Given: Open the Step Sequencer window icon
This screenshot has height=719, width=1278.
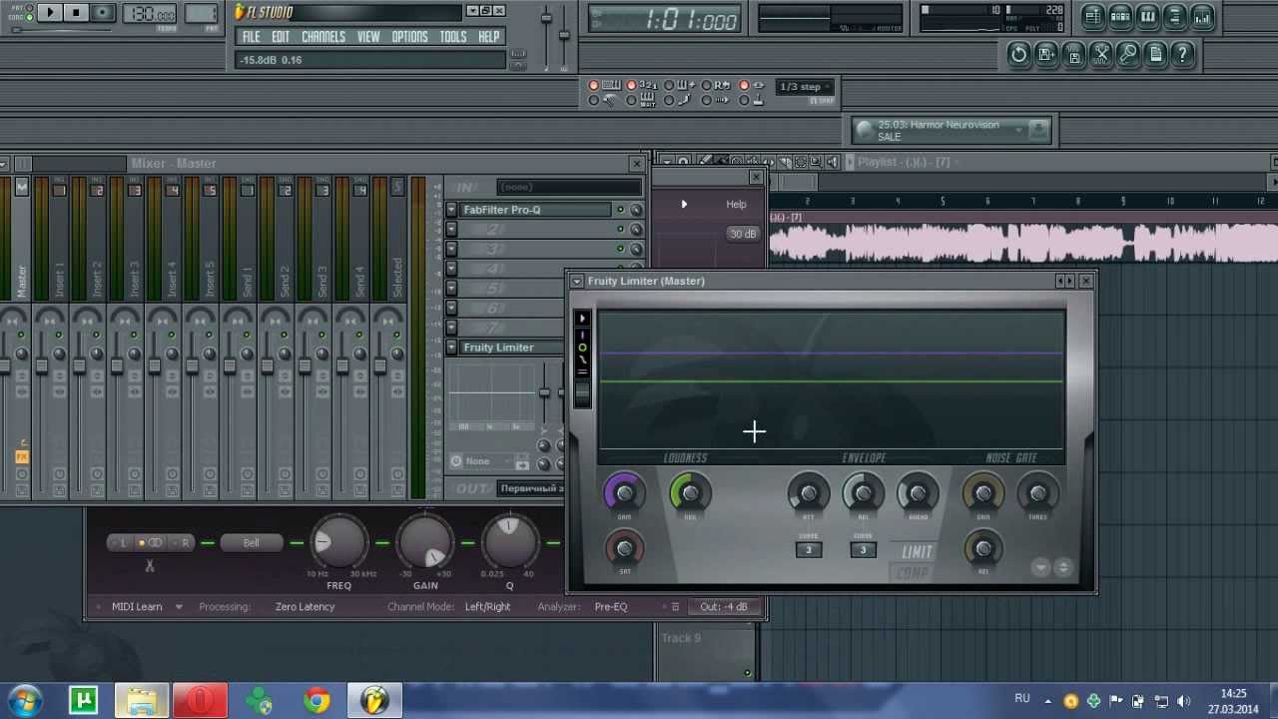Looking at the screenshot, I should click(x=1120, y=16).
